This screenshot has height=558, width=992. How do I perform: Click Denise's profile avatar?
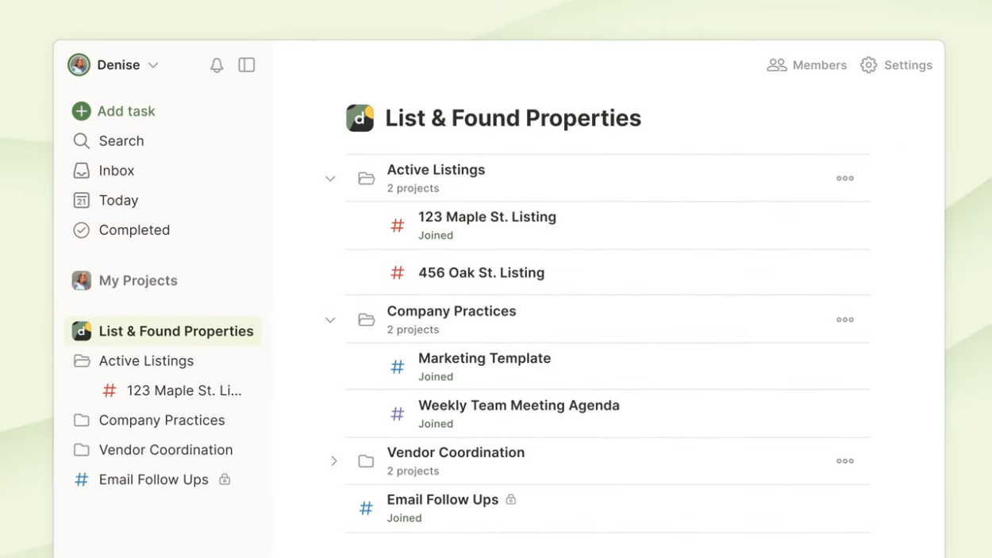[79, 65]
